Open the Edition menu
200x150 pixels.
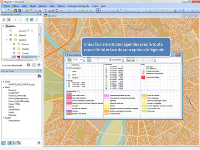[x=16, y=6]
